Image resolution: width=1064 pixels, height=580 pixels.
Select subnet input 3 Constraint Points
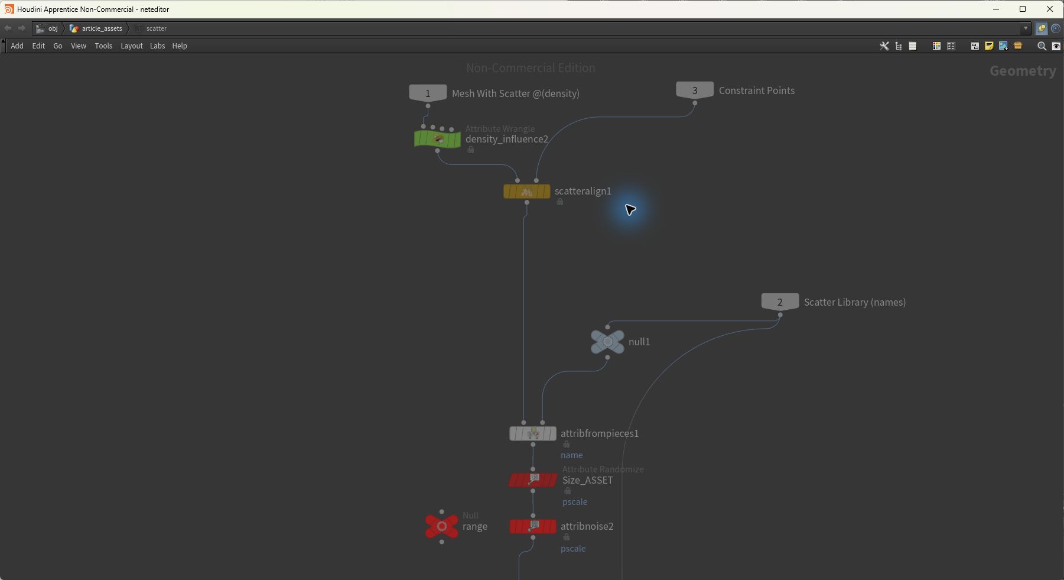click(695, 90)
